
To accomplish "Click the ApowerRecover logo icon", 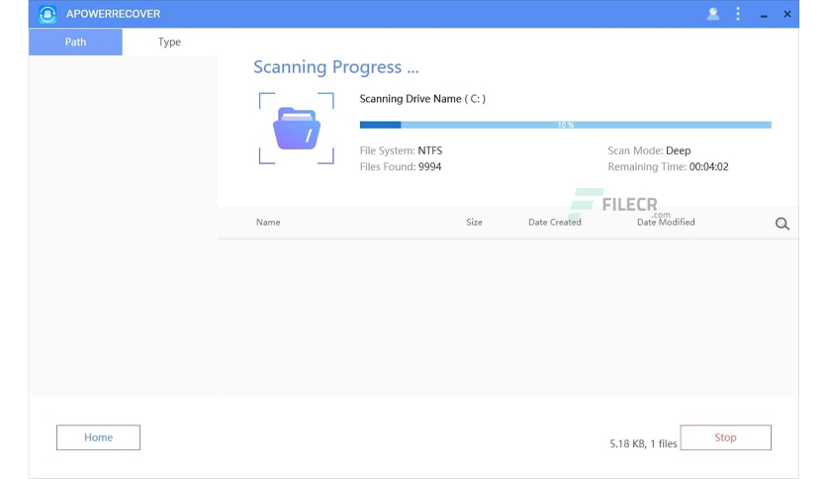I will coord(47,14).
